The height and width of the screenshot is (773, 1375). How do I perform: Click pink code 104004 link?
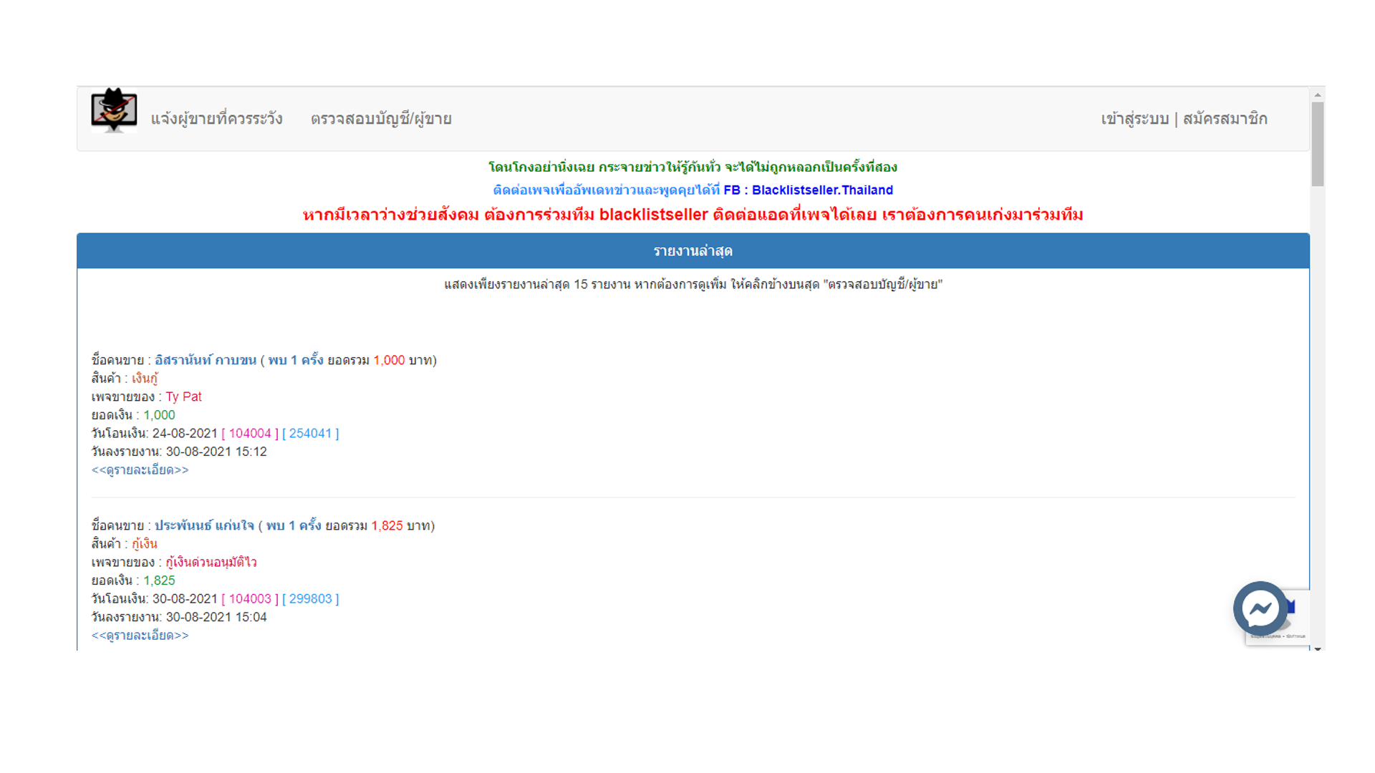click(x=250, y=434)
